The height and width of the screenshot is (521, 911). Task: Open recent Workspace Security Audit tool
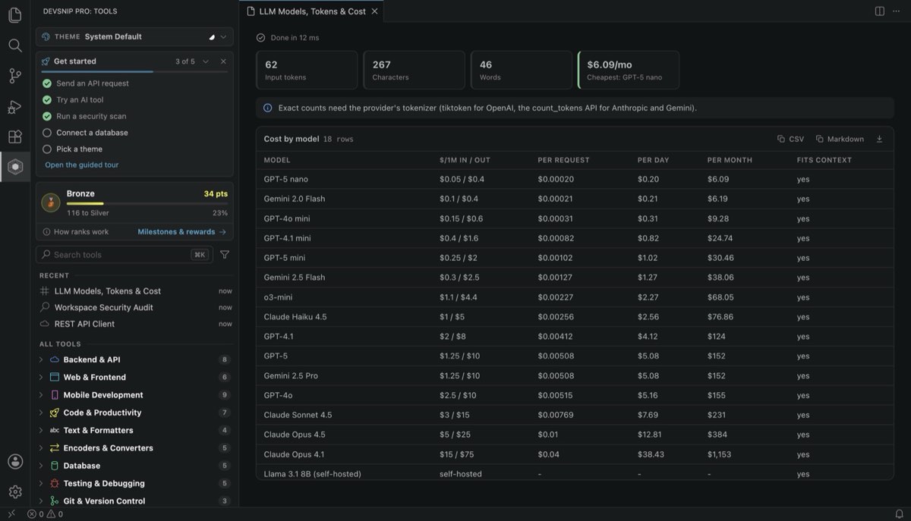tap(134, 307)
